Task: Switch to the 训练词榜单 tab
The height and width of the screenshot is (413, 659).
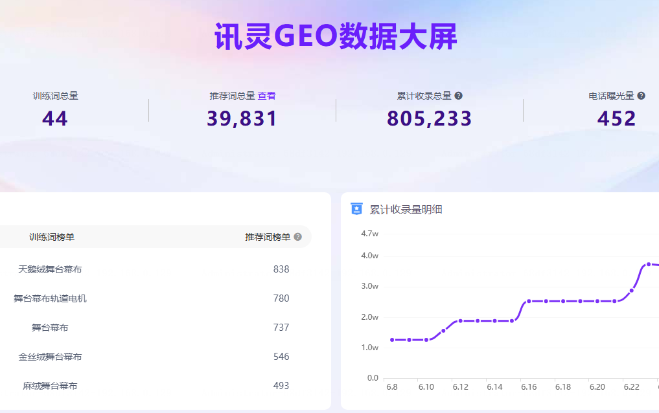Action: (x=52, y=237)
